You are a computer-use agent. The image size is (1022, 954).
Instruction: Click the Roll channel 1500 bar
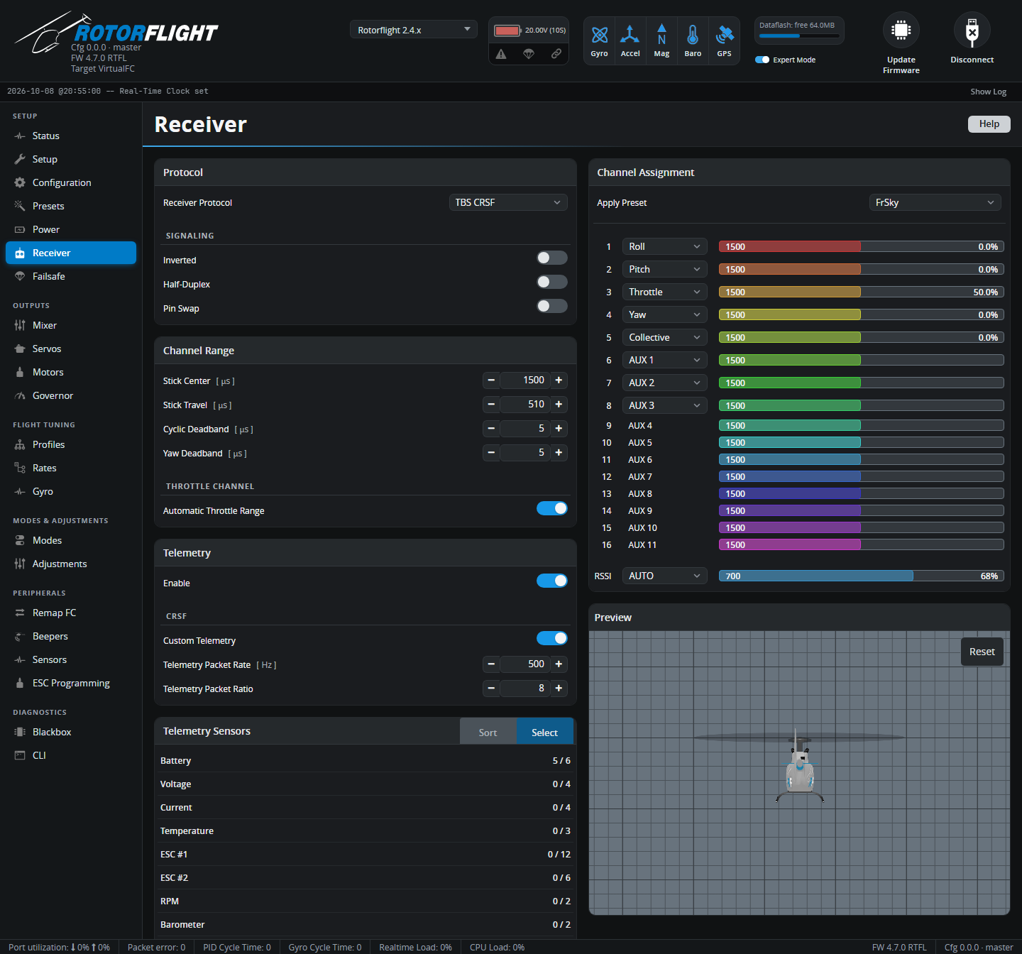pos(862,246)
